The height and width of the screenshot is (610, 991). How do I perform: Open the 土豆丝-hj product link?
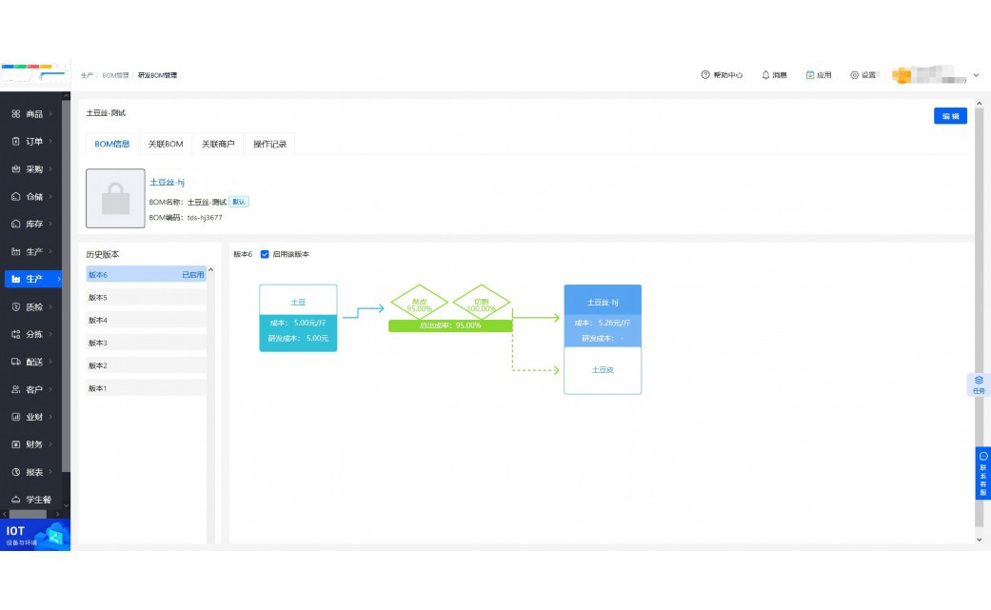[167, 182]
